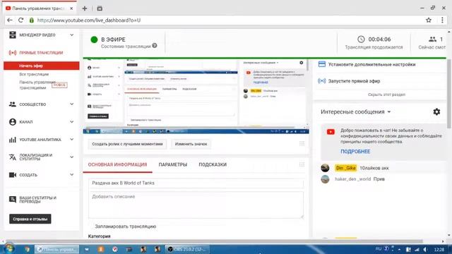452x254 pixels.
Task: Click the YouTube logo in the chat welcome message
Action: tap(331, 132)
